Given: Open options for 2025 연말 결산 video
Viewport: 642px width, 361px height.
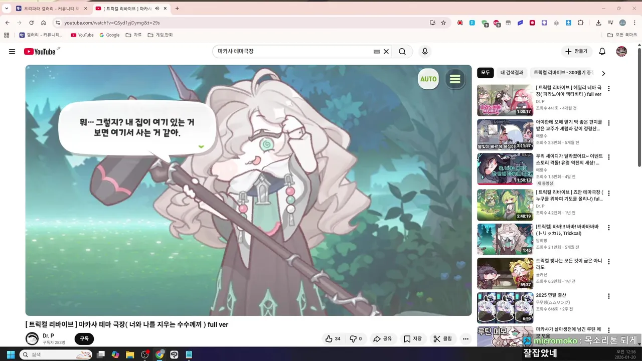Looking at the screenshot, I should 609,296.
